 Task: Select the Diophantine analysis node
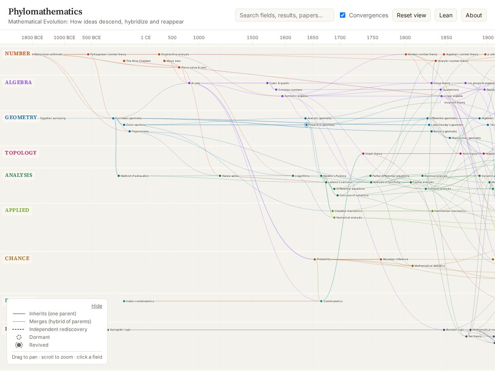(159, 54)
